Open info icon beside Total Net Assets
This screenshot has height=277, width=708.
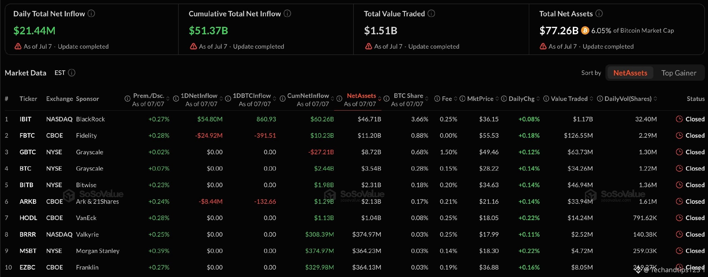[599, 14]
